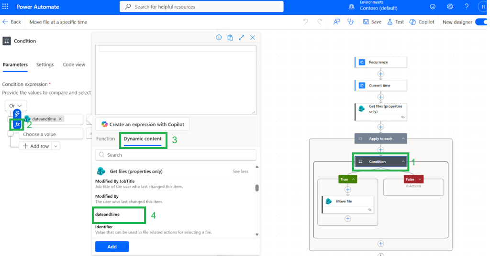Image resolution: width=490 pixels, height=256 pixels.
Task: Run the flow checker stethoscope icon
Action: pyautogui.click(x=350, y=22)
